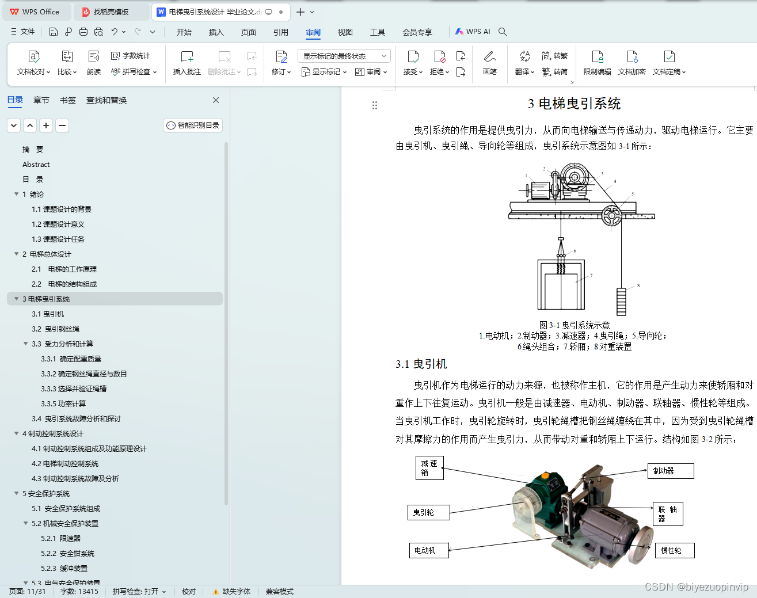This screenshot has height=598, width=757.
Task: Click the search magnifier icon
Action: (503, 32)
